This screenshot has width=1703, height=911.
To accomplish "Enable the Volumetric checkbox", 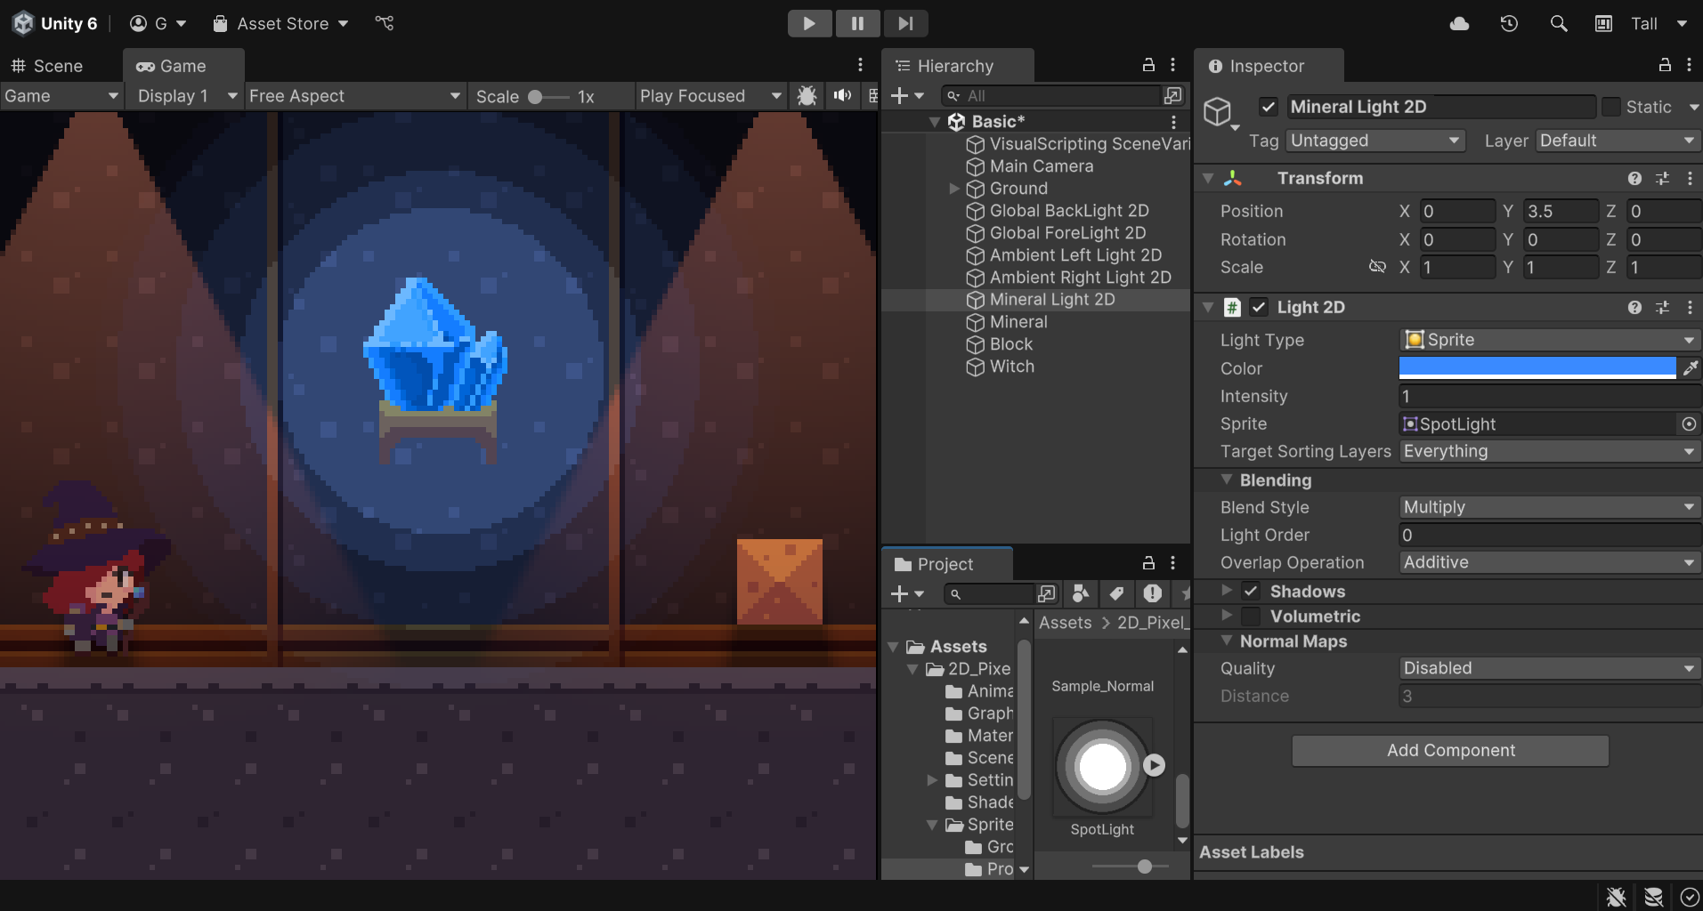I will point(1251,617).
